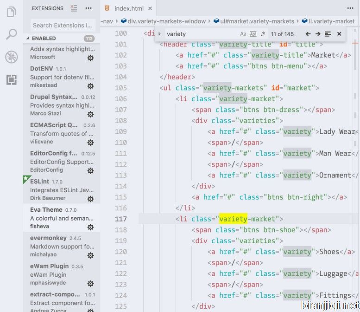Open gear menu for Microsoft syntax extension
This screenshot has width=360, height=312.
(90, 58)
